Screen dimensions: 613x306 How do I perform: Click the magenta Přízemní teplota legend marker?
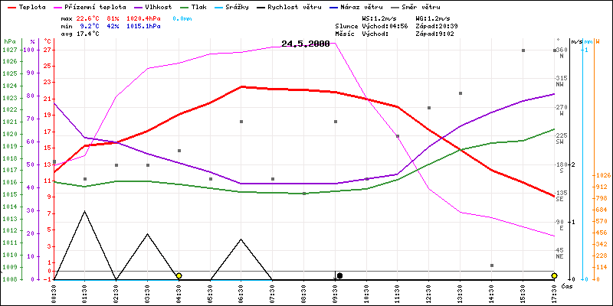click(x=67, y=6)
